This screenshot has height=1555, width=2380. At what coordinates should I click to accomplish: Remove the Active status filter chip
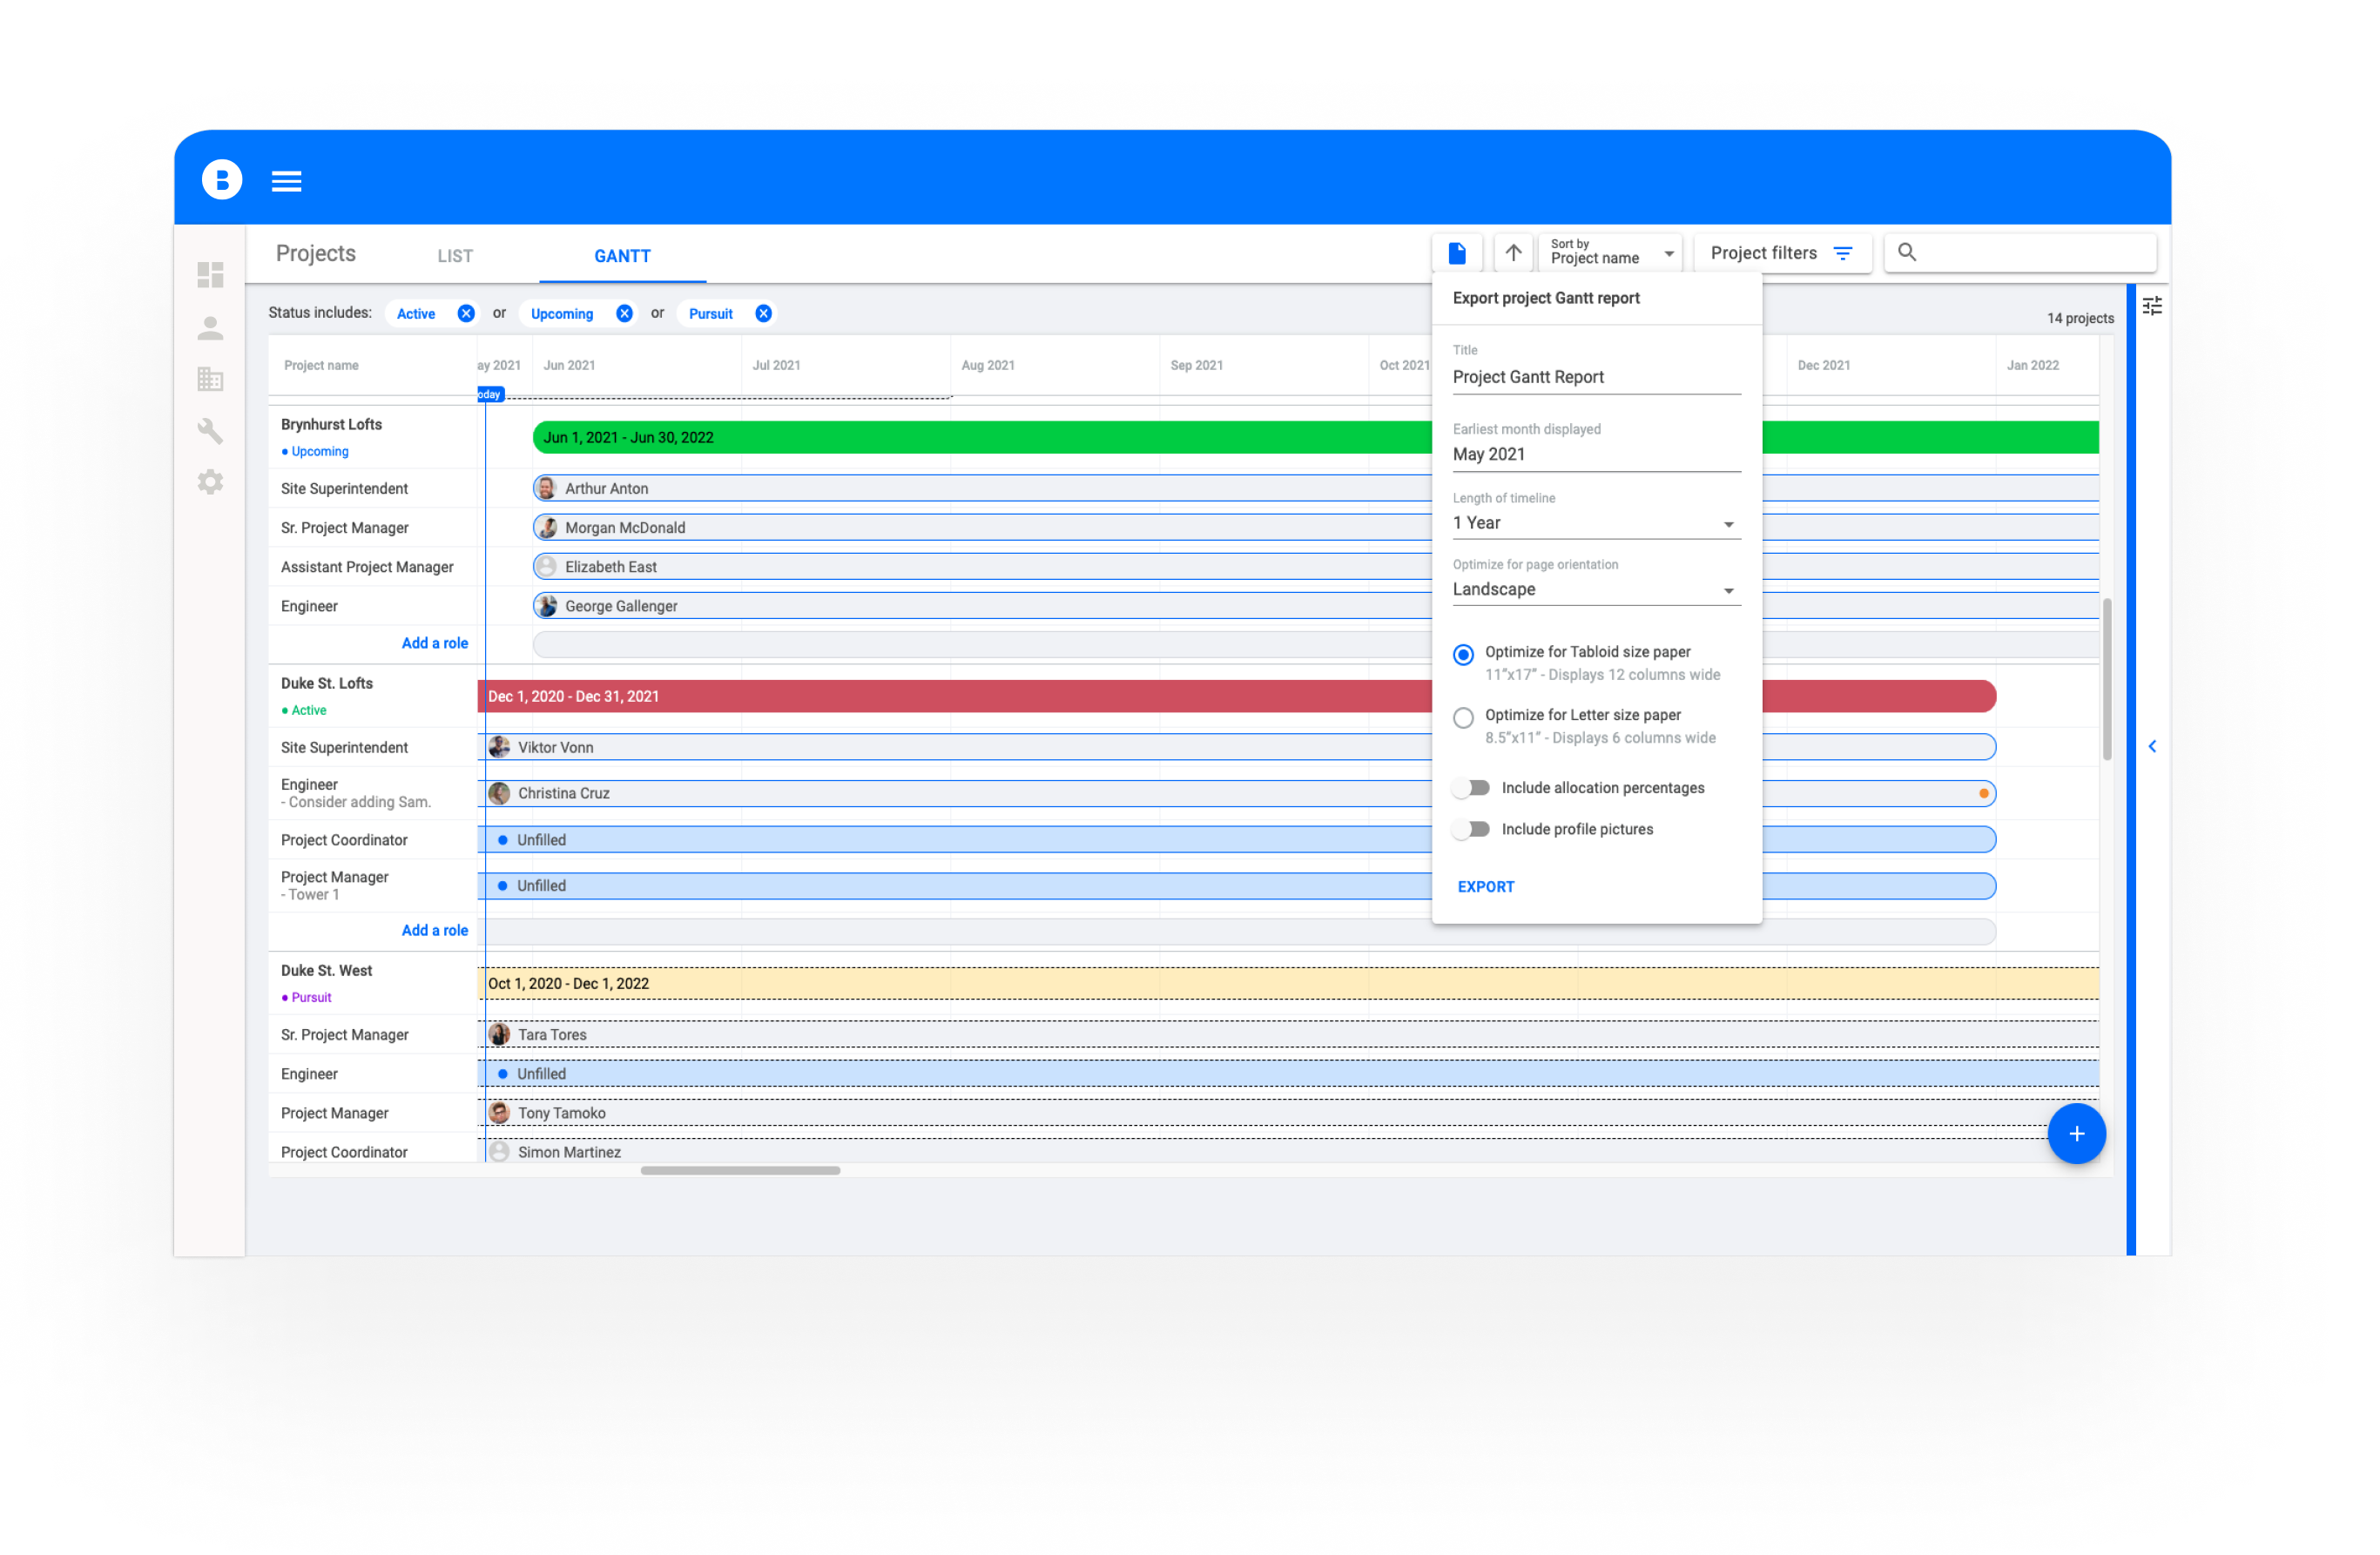coord(466,314)
